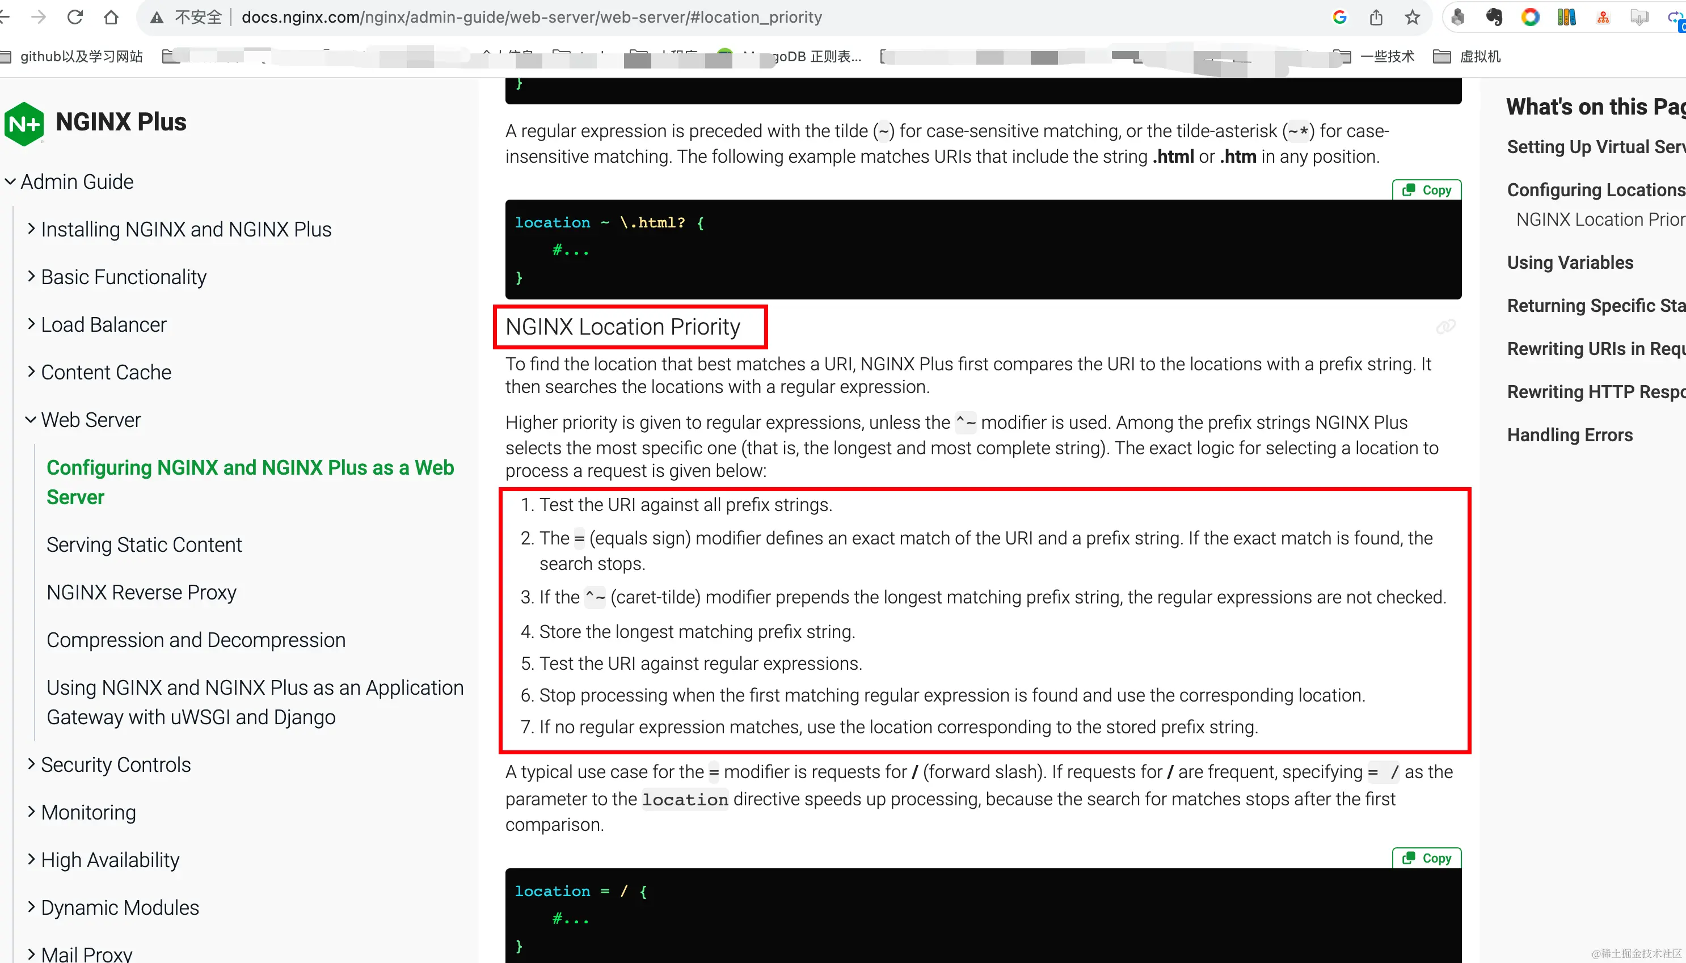Click anchor link icon beside Location Priority heading
The height and width of the screenshot is (963, 1686).
pos(1445,327)
